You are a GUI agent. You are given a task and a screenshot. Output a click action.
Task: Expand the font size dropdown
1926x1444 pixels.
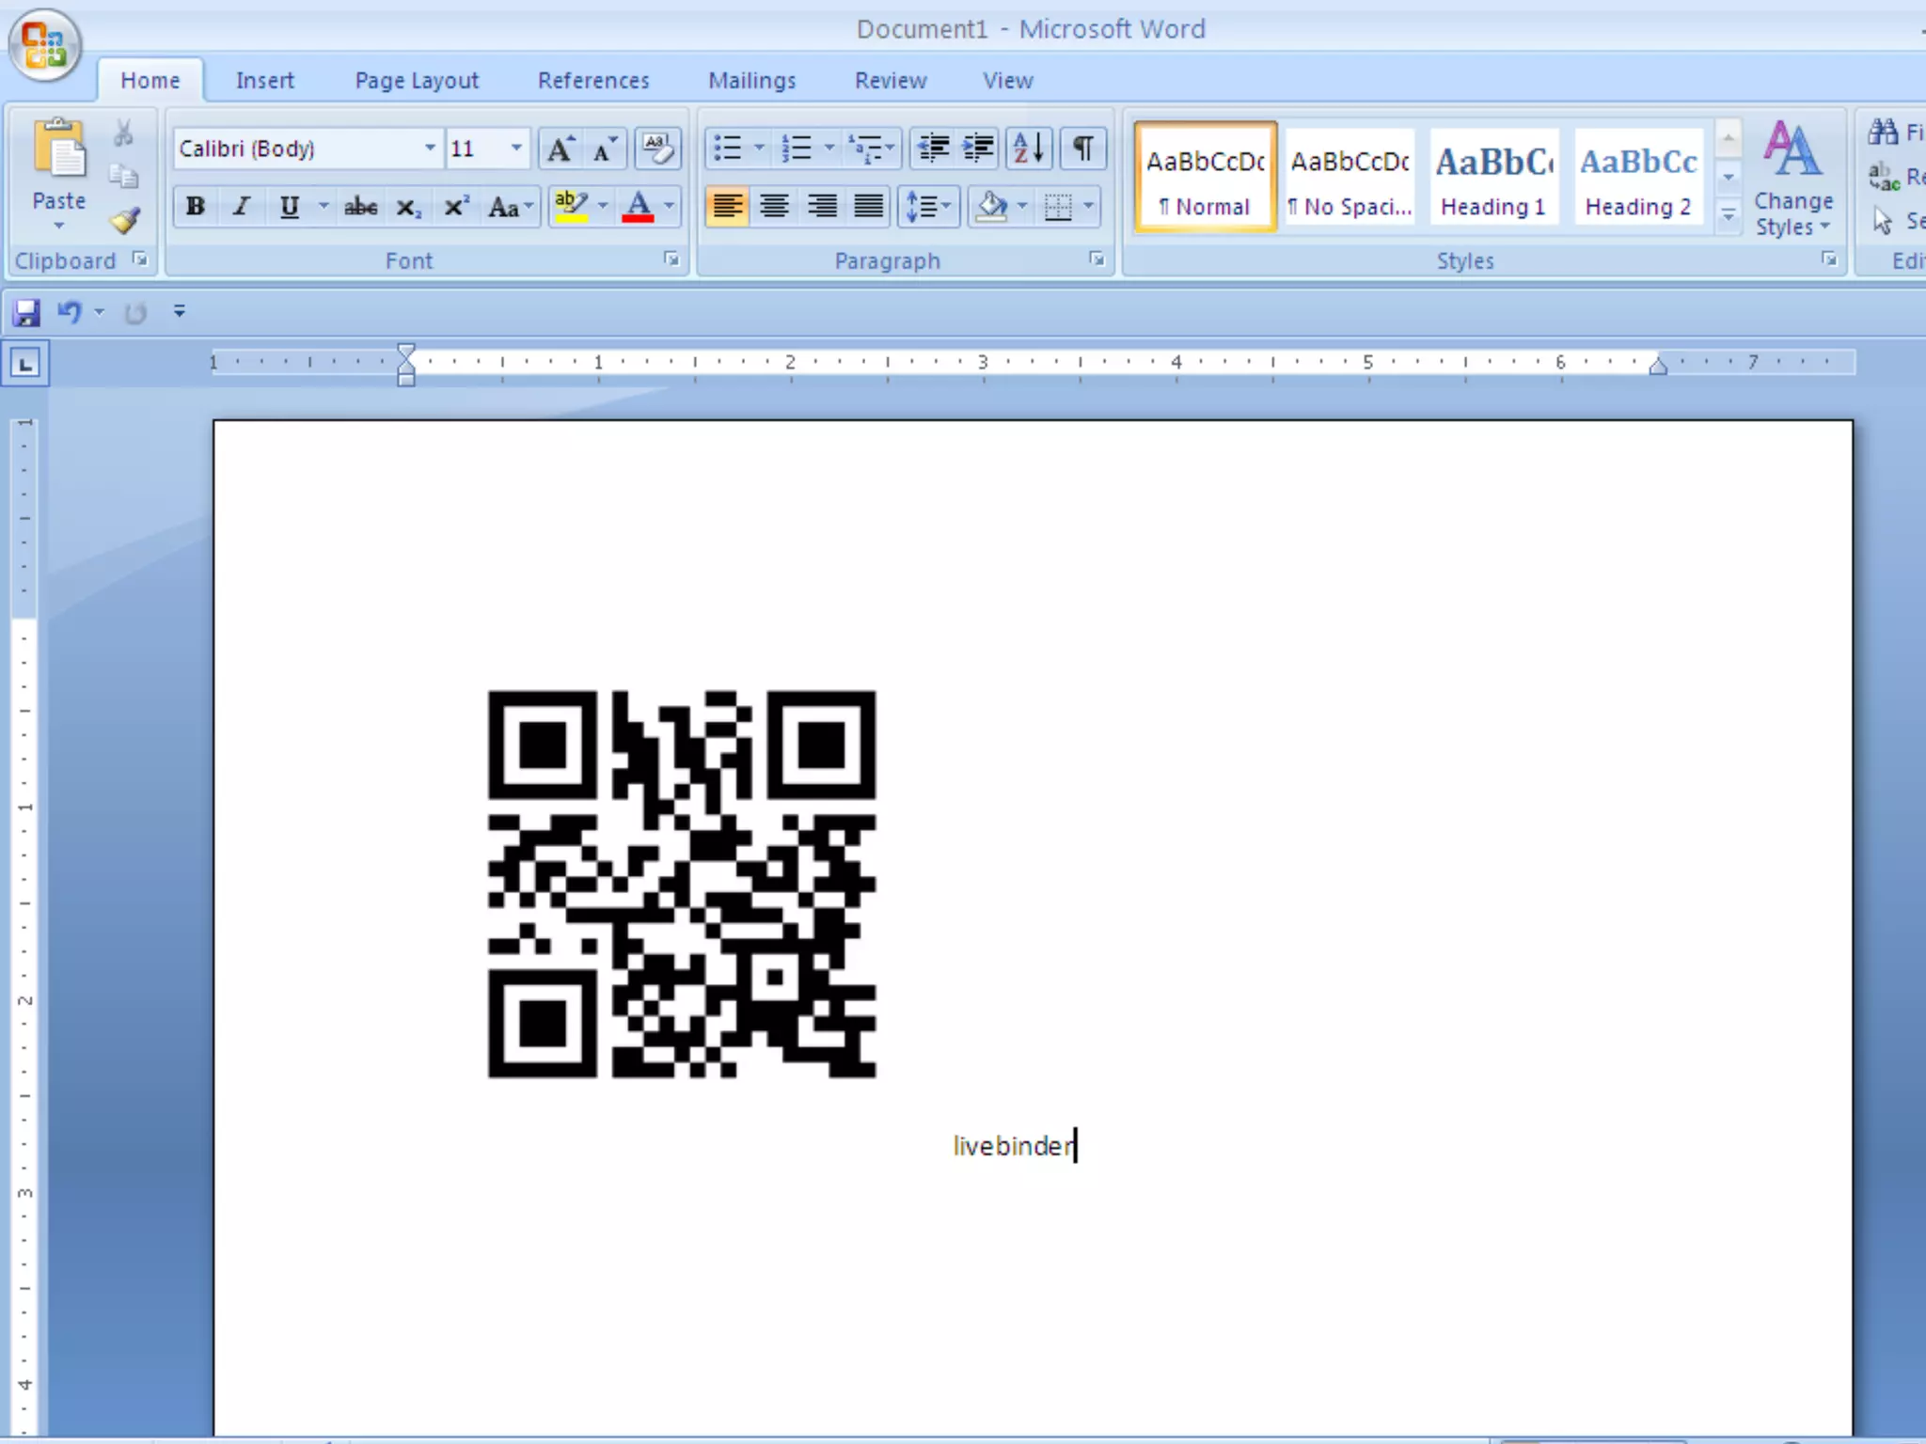pos(515,149)
